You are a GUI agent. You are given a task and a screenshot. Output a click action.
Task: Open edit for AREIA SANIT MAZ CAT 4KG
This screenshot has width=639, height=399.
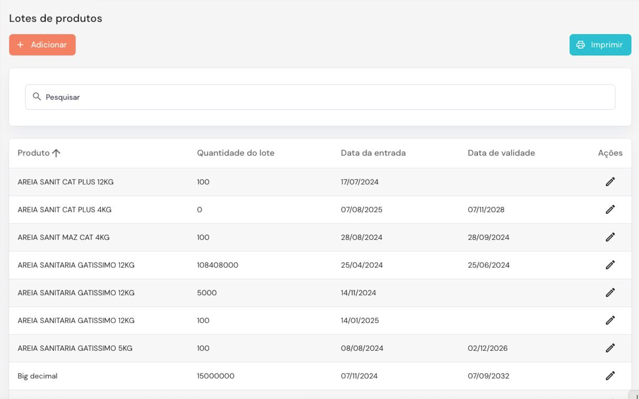pyautogui.click(x=610, y=237)
